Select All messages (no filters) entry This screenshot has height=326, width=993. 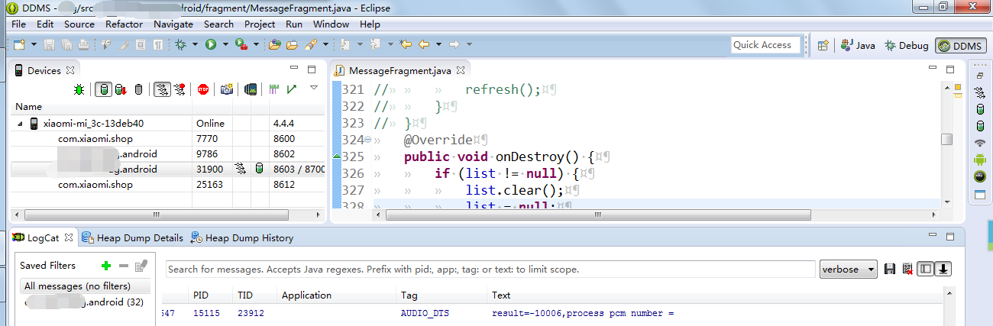pos(84,286)
